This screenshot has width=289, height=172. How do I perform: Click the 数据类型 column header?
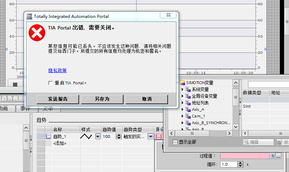coord(255,93)
